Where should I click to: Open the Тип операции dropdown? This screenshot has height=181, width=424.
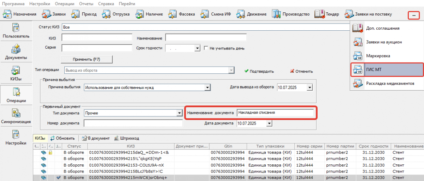(x=231, y=70)
